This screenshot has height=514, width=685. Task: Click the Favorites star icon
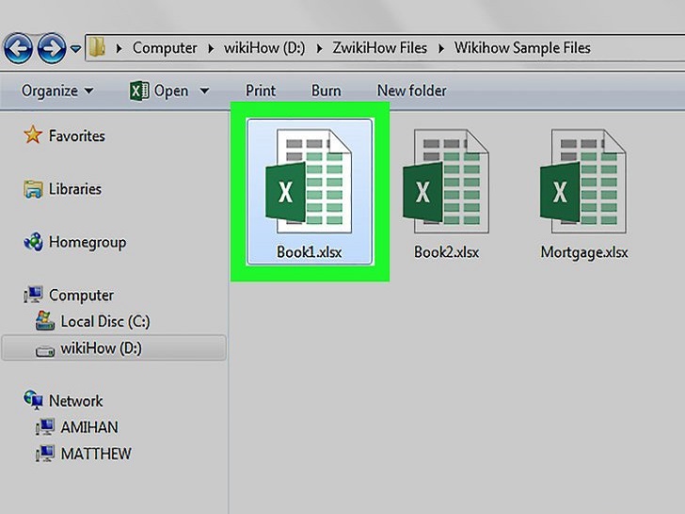pyautogui.click(x=33, y=135)
